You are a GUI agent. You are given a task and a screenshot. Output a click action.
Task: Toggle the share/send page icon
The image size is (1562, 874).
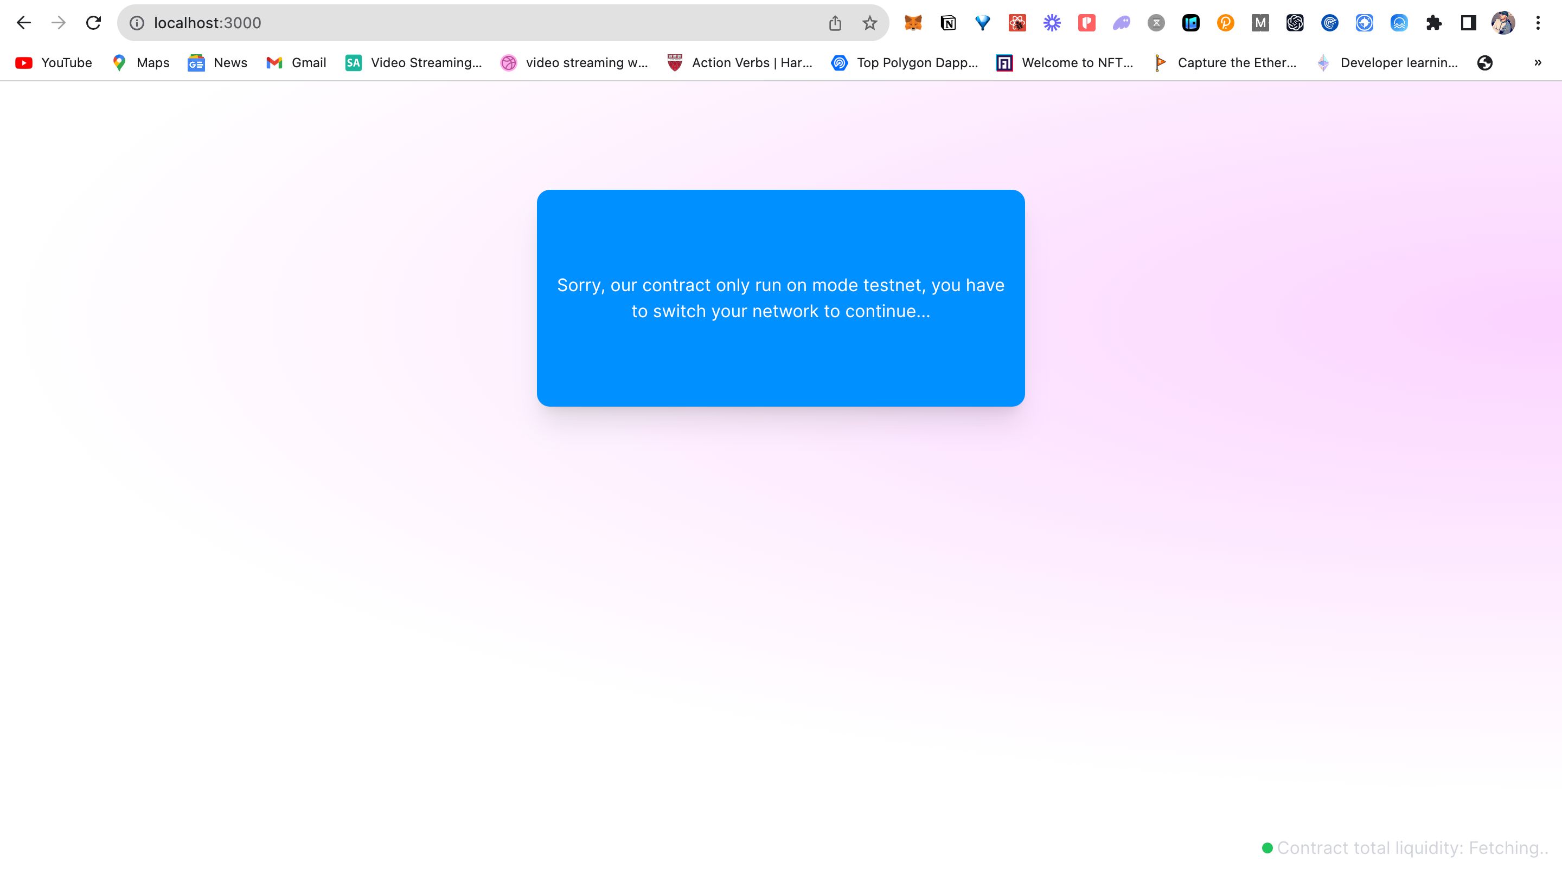coord(836,23)
